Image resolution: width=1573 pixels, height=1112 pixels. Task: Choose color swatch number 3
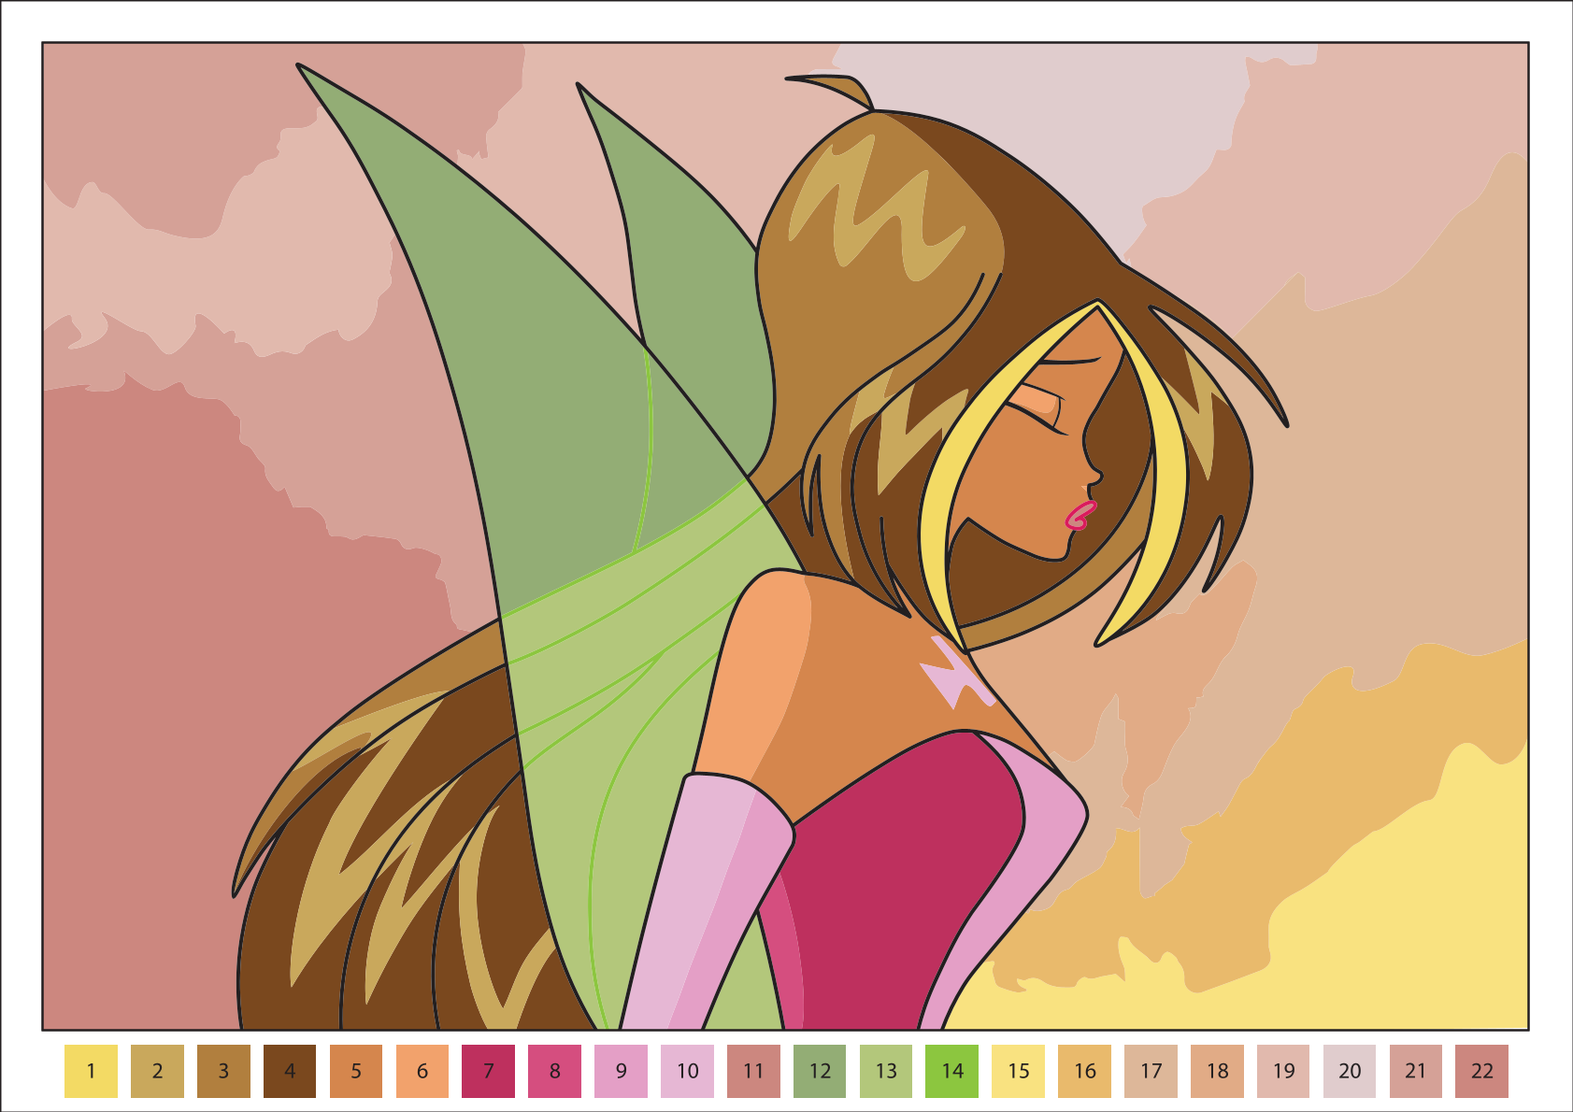(x=223, y=1071)
